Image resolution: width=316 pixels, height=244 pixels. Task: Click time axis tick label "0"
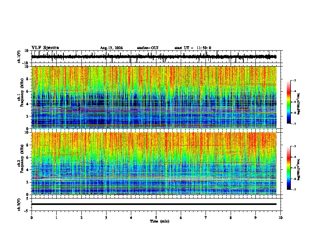[x=32, y=218]
